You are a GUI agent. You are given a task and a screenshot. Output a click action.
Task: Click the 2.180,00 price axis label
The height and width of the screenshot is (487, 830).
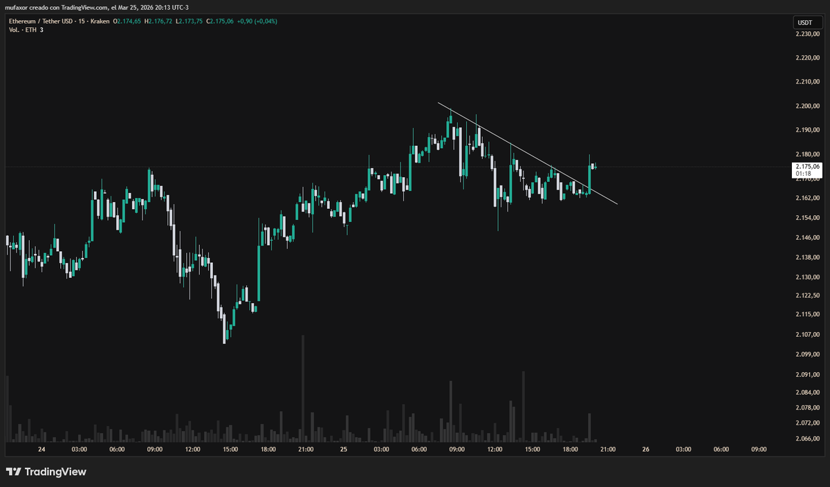pyautogui.click(x=807, y=154)
